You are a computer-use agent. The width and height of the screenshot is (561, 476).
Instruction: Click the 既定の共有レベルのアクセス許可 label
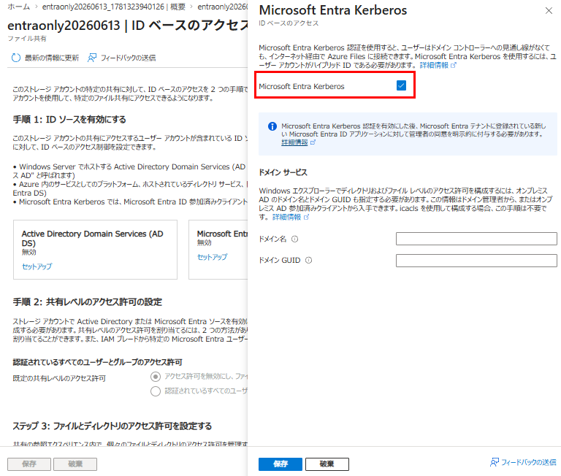[59, 378]
